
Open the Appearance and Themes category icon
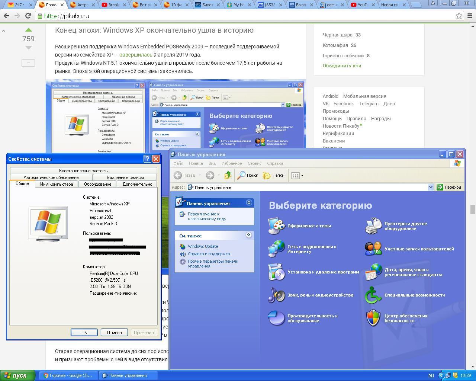coord(276,226)
